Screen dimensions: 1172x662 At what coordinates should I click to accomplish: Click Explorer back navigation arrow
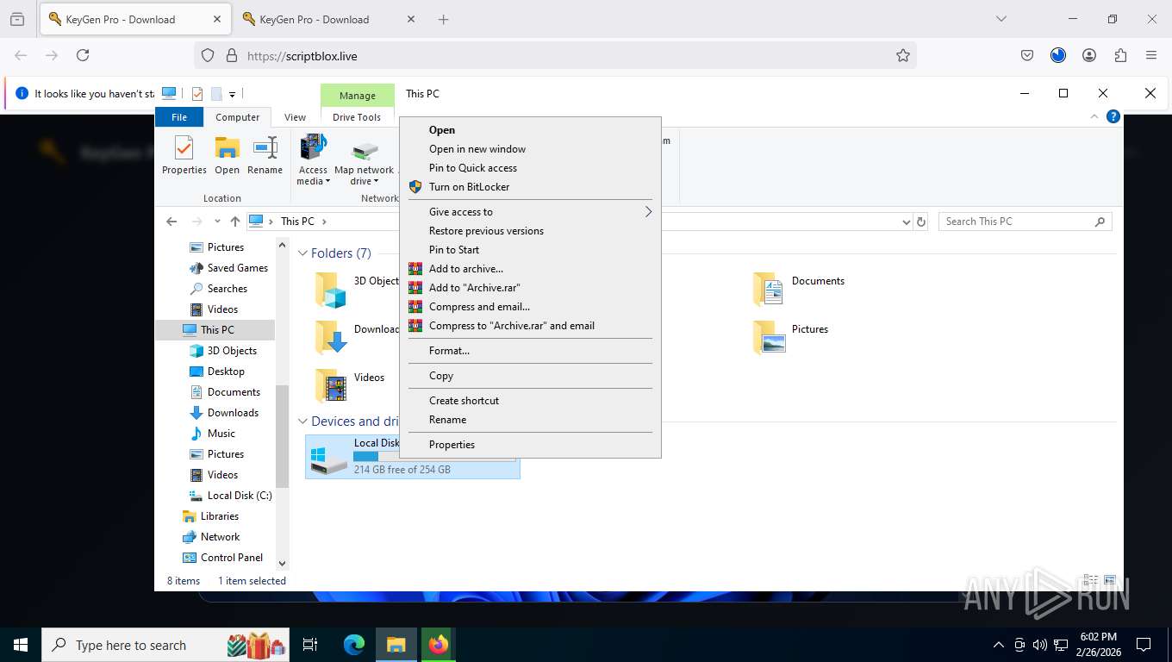[171, 222]
